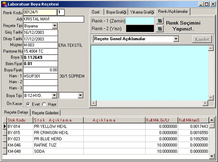Click notes area scroll right arrow
Screen dimensions: 218x162
tap(205, 103)
